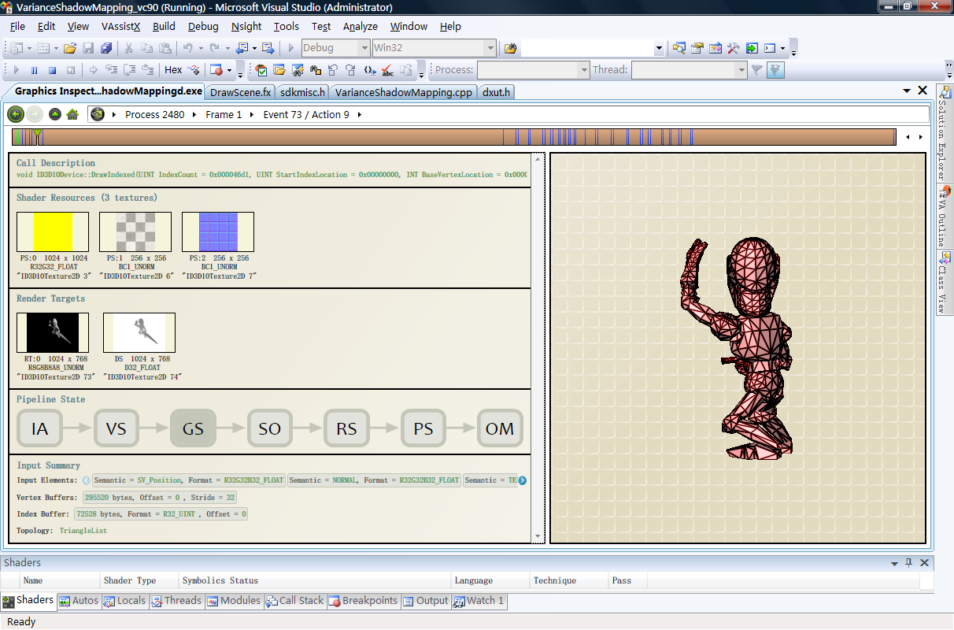This screenshot has width=954, height=630.
Task: Click the RS pipeline stage button
Action: click(x=346, y=428)
